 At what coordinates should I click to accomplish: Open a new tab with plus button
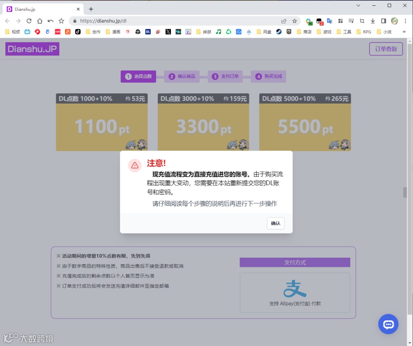(91, 9)
